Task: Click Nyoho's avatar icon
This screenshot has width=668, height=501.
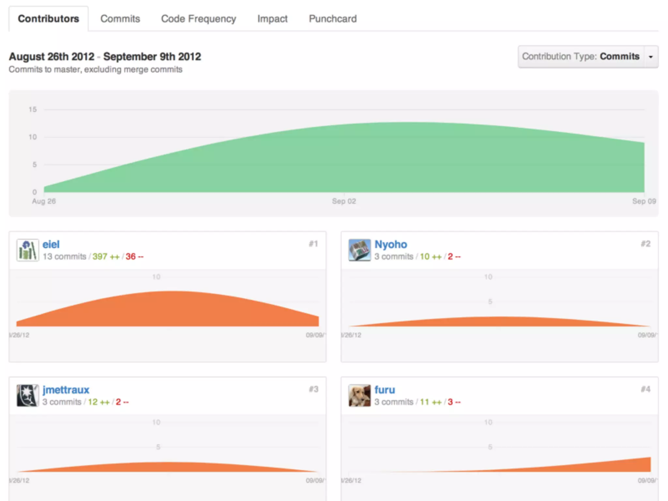Action: point(359,250)
